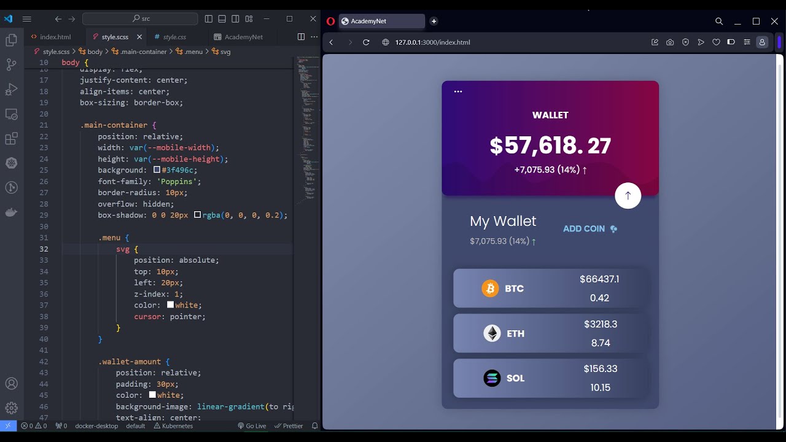Open the Accounts menu in VS Code

(11, 384)
